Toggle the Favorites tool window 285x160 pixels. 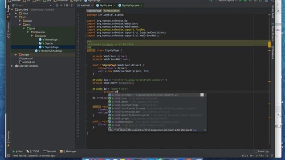[x=8, y=139]
